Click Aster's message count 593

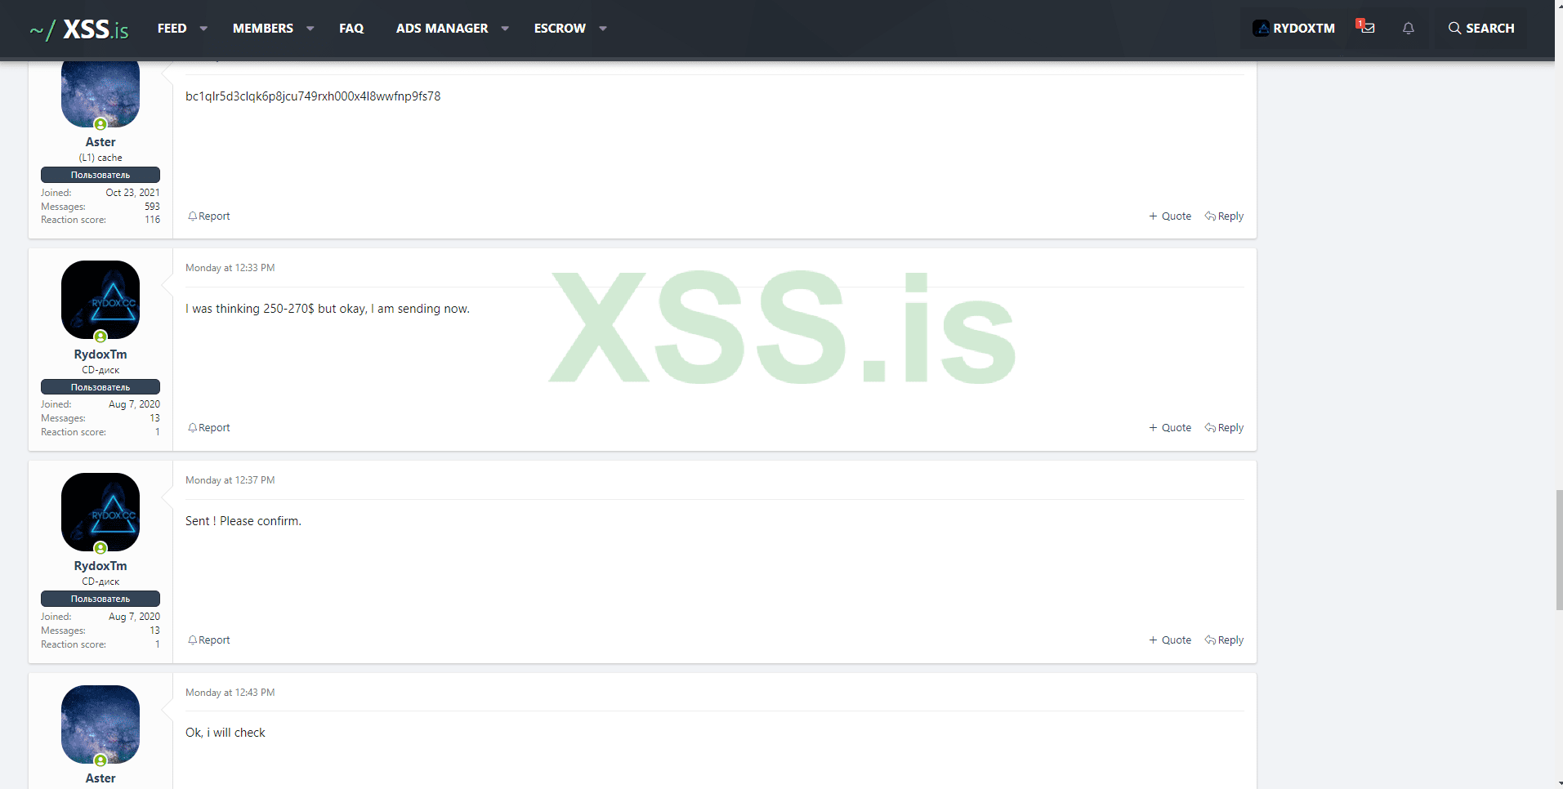click(152, 207)
